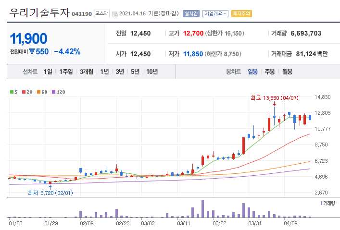Select the 10년 line chart tab
The image size is (340, 230).
[152, 72]
